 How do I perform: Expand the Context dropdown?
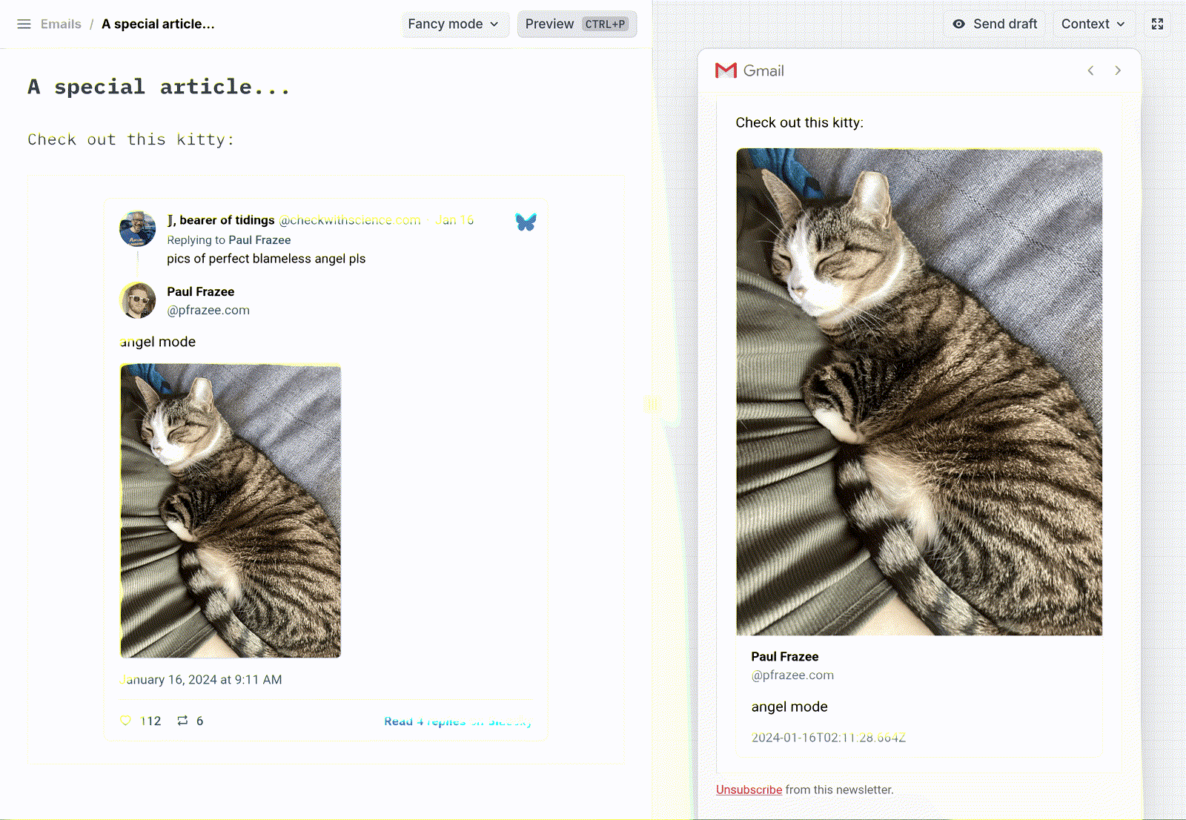coord(1093,24)
